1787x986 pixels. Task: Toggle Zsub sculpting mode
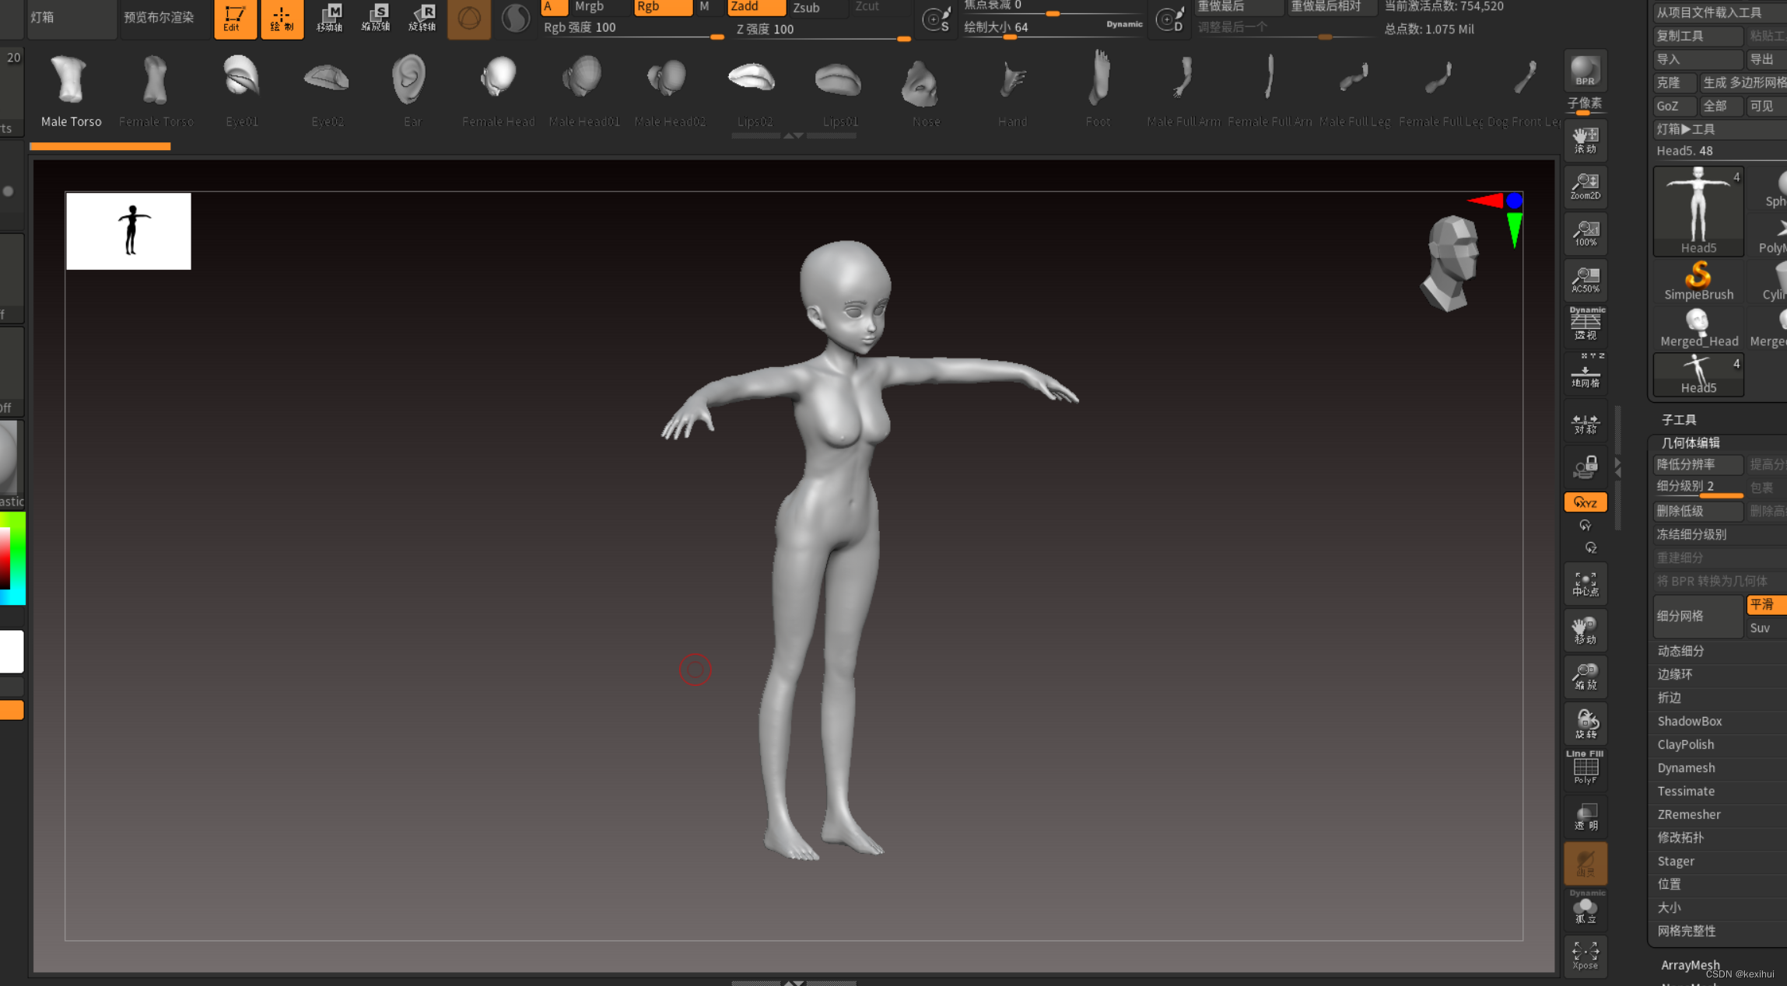pyautogui.click(x=806, y=8)
